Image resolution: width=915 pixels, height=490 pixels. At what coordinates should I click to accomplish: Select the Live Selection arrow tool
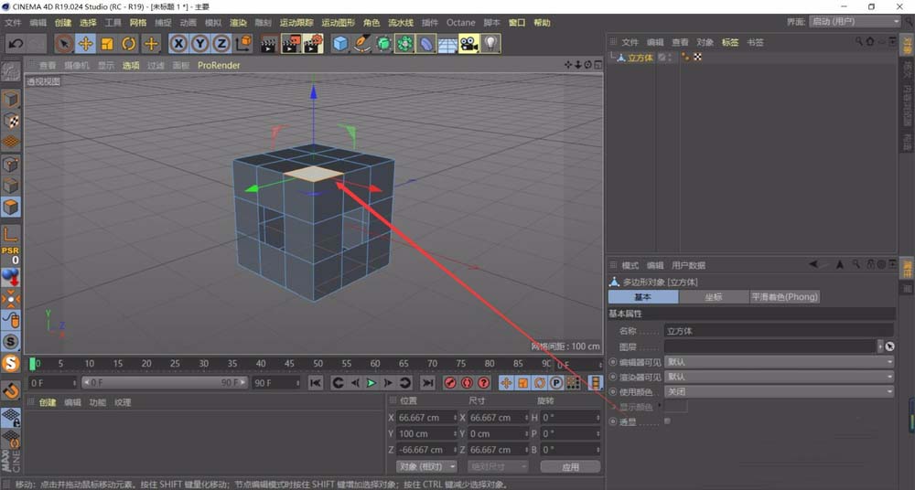tap(64, 44)
